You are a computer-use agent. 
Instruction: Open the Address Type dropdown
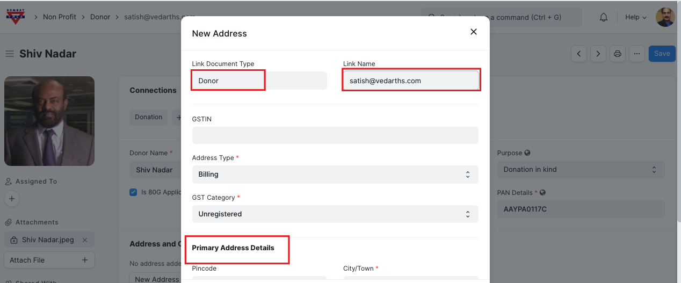click(335, 175)
